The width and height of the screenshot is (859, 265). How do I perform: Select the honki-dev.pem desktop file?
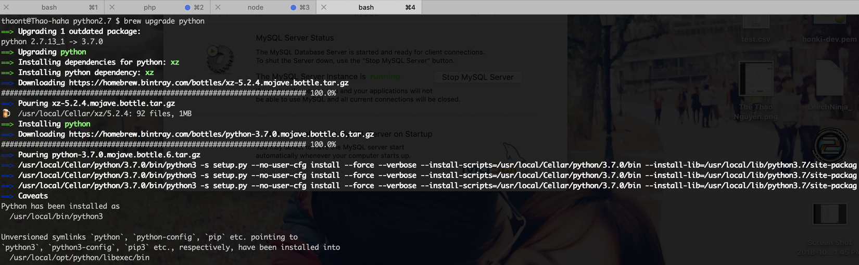coord(830,26)
